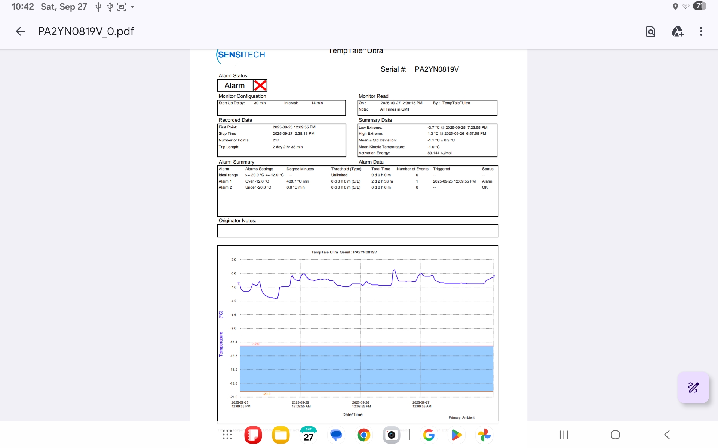Open Chrome browser from taskbar
Screen dimensions: 718x448
[363, 435]
